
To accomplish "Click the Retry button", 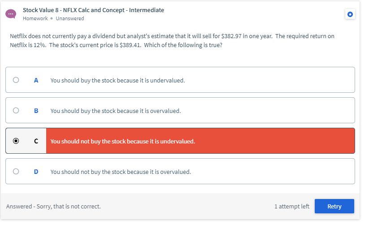I will coord(334,206).
